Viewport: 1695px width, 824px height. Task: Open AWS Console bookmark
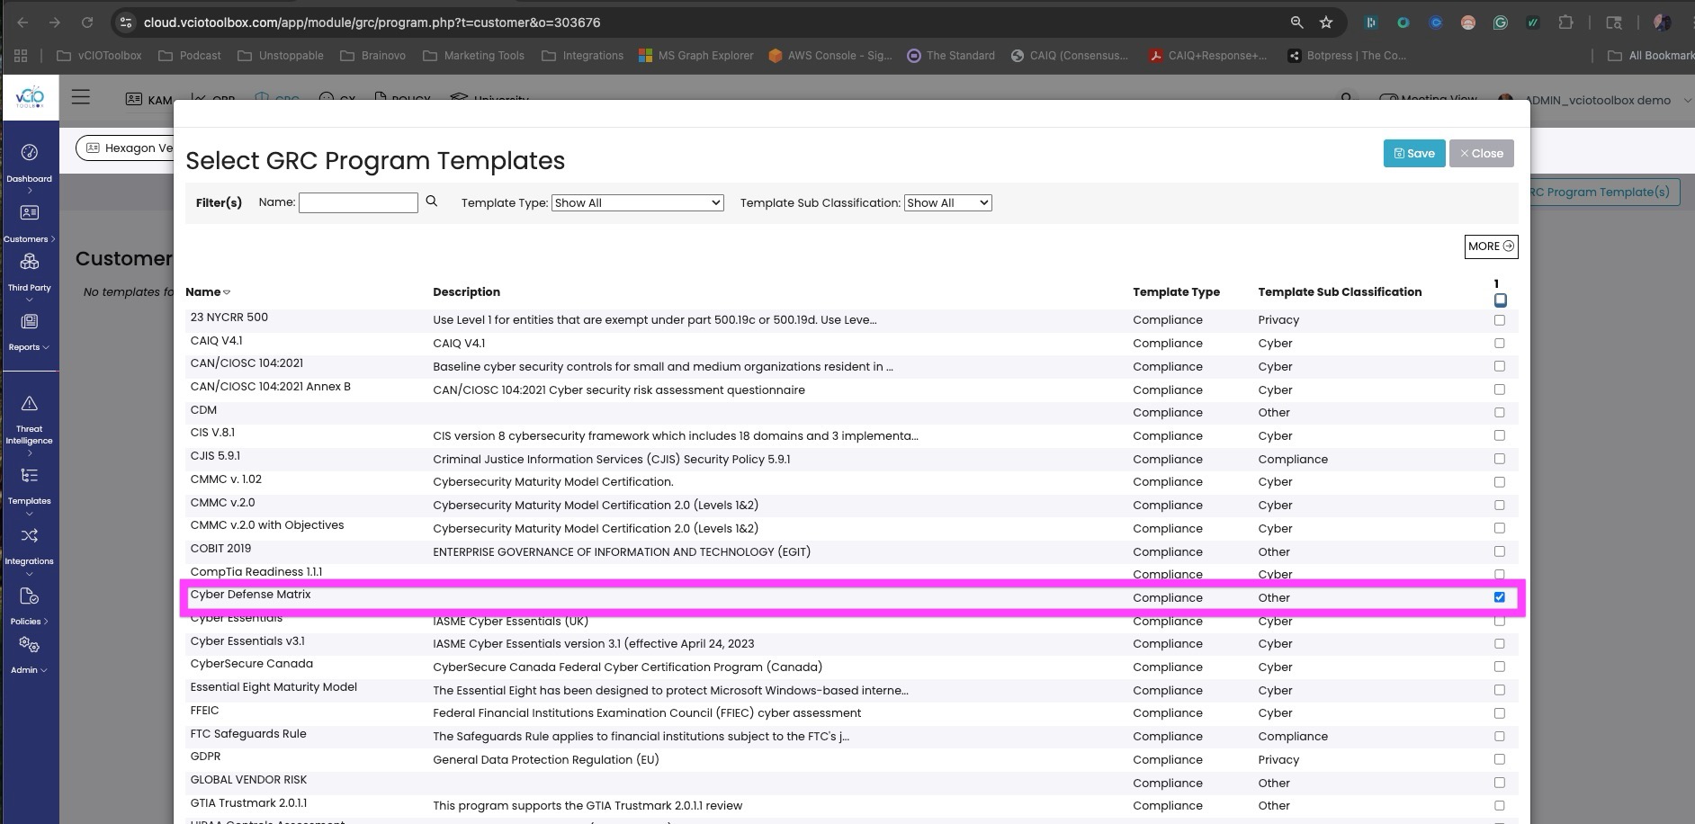pyautogui.click(x=830, y=56)
